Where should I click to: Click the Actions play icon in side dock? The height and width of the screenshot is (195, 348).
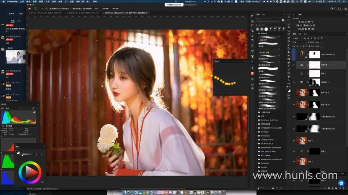pos(252,16)
